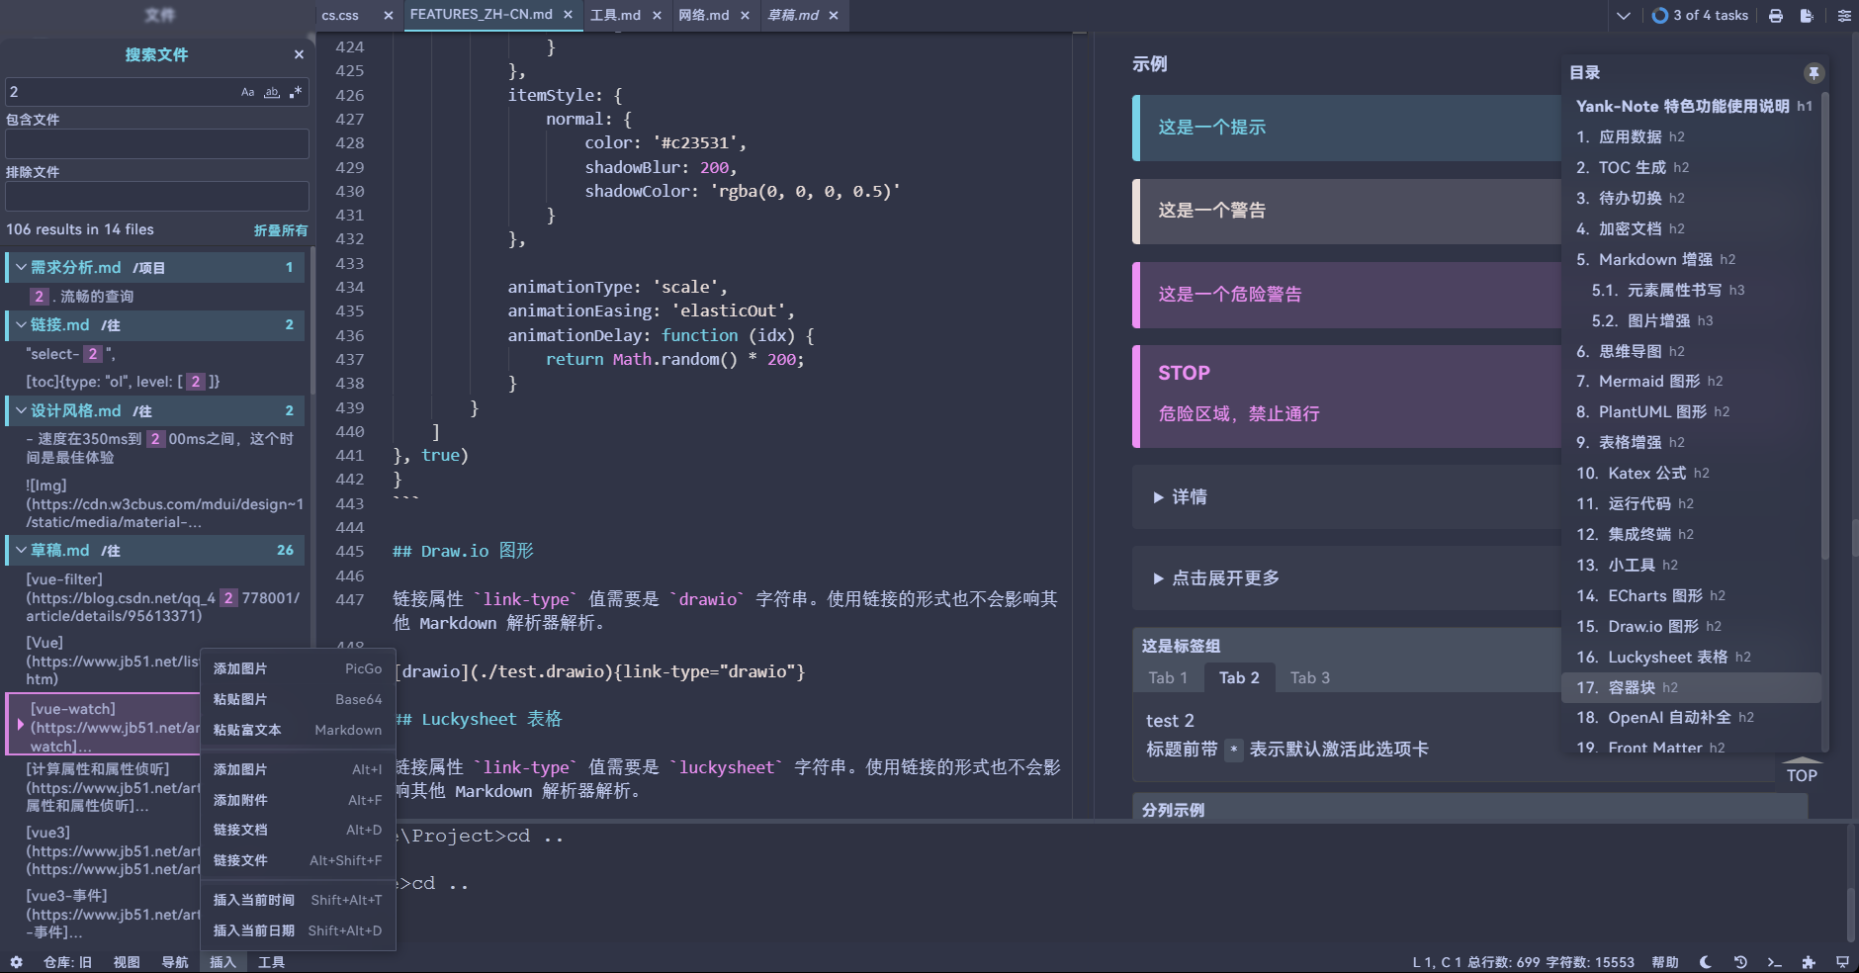Select Tab 2 in preview tab group
The height and width of the screenshot is (973, 1859).
tap(1239, 678)
